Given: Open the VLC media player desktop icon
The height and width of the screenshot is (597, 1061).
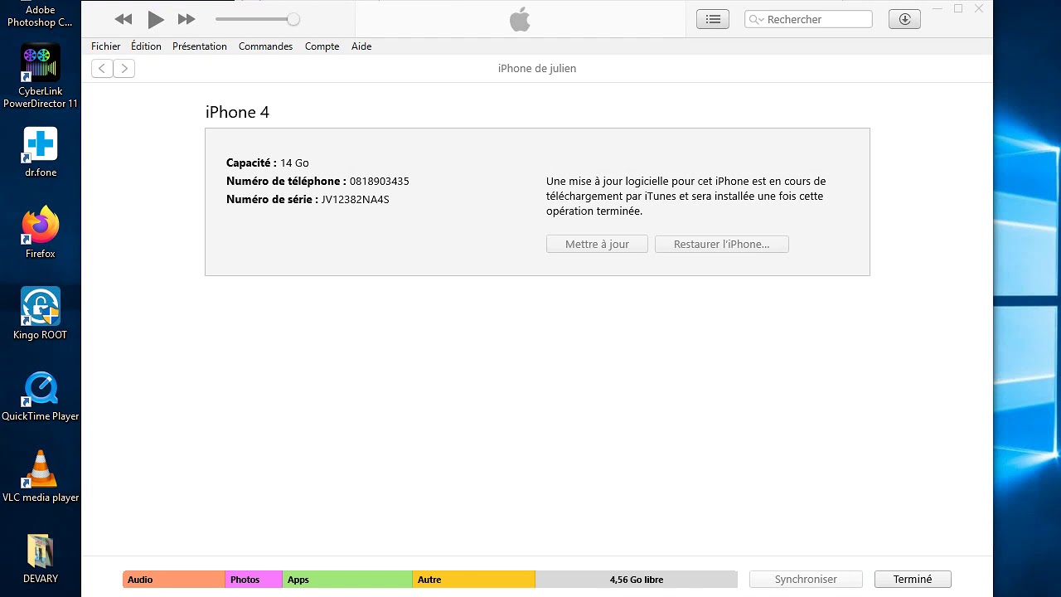Looking at the screenshot, I should point(40,477).
